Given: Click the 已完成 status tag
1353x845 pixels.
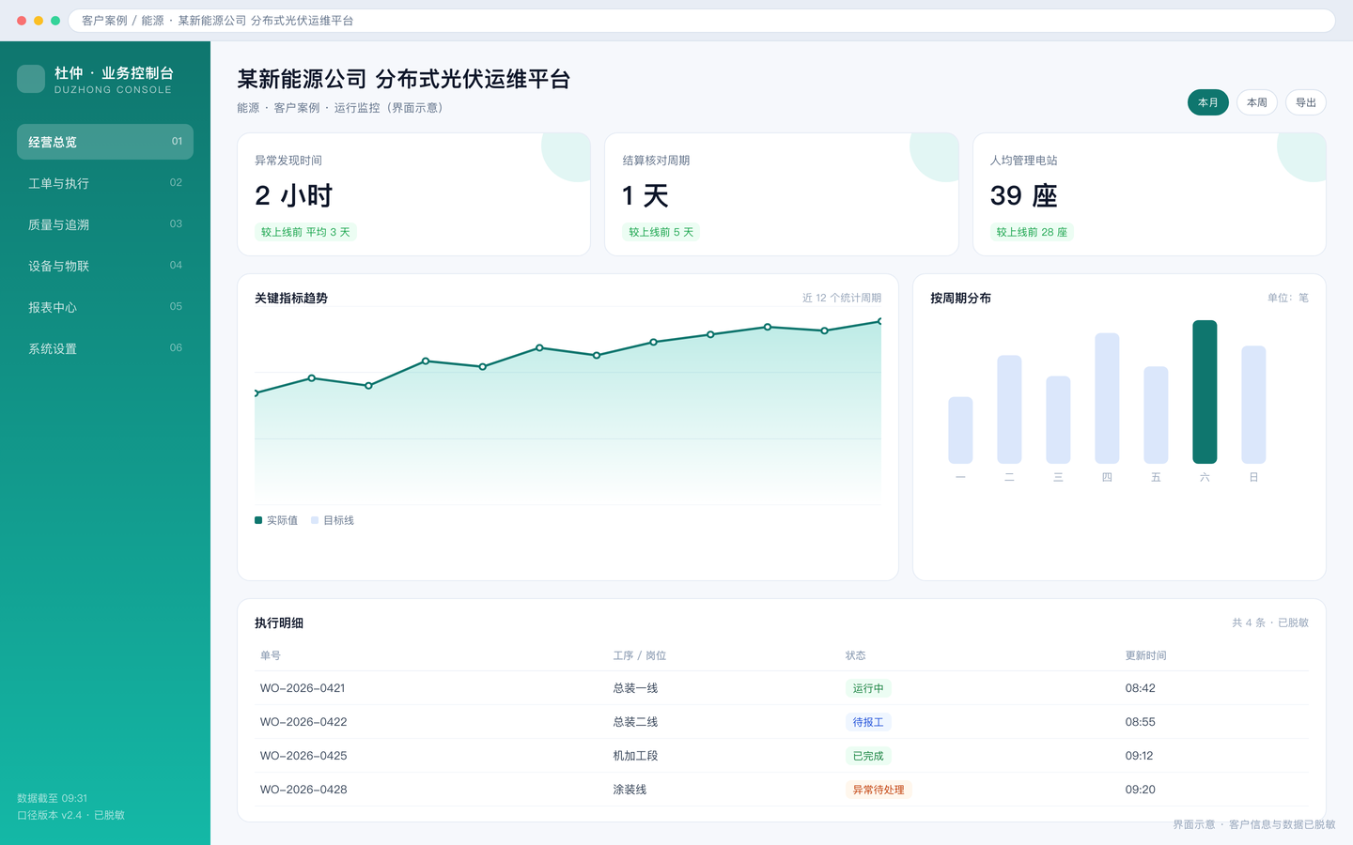Looking at the screenshot, I should click(x=868, y=756).
